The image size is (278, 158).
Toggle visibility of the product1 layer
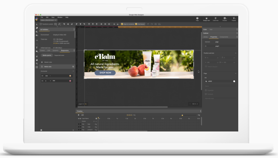(x=79, y=130)
